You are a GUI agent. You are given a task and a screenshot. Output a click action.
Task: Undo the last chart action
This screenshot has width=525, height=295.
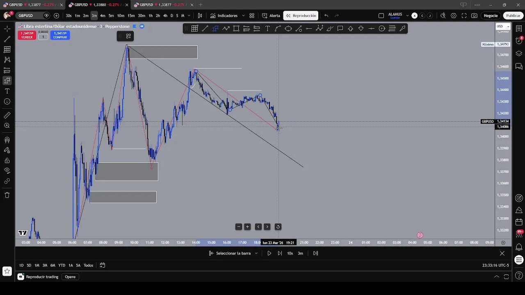pos(326,16)
